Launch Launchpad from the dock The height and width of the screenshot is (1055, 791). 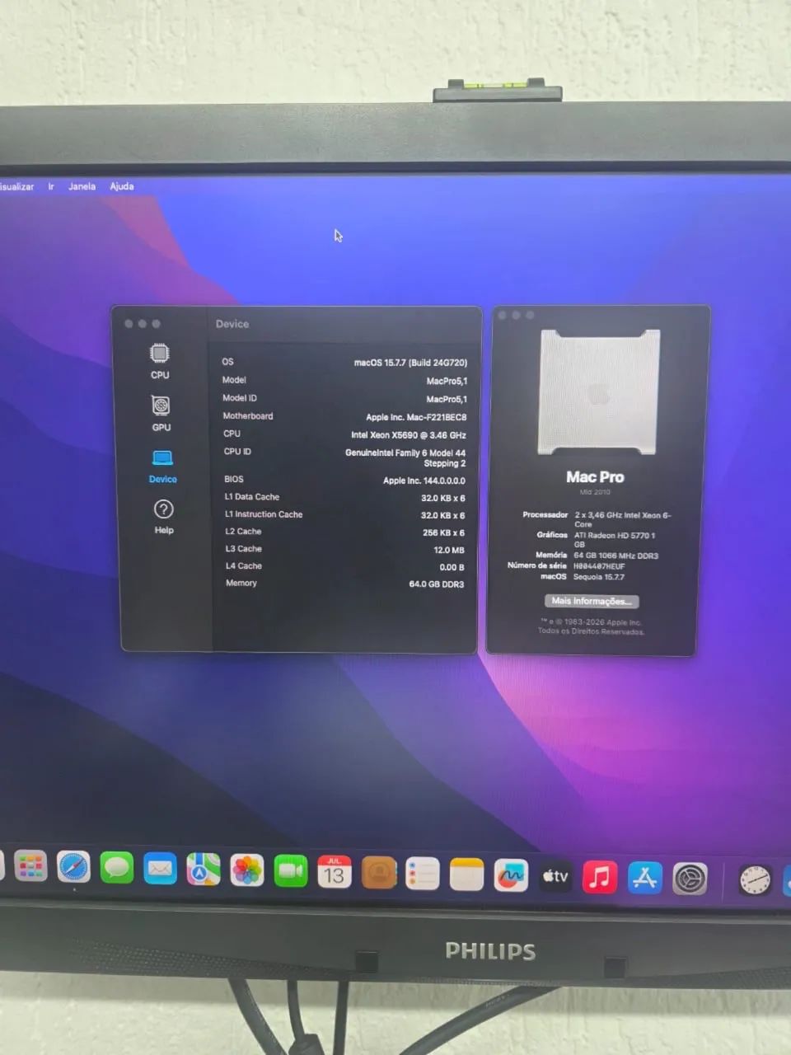point(30,866)
